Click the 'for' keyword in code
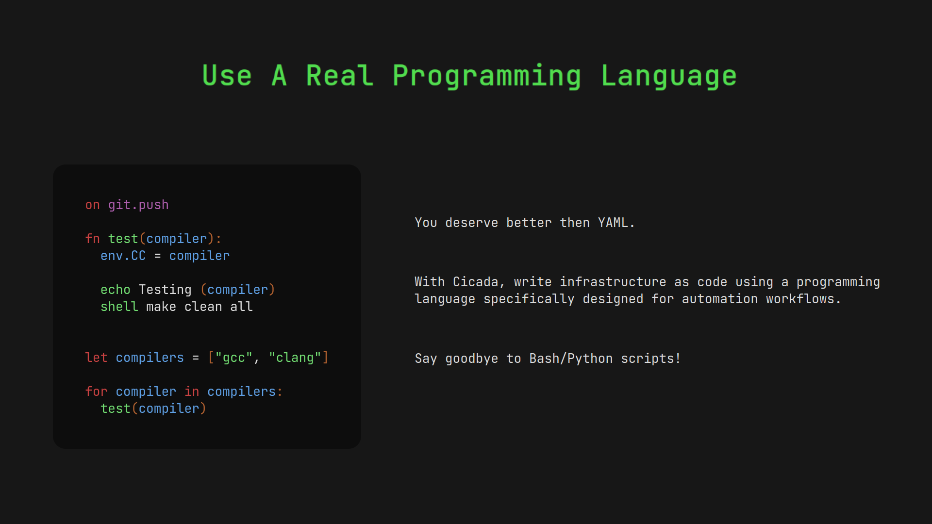932x524 pixels. coord(96,392)
